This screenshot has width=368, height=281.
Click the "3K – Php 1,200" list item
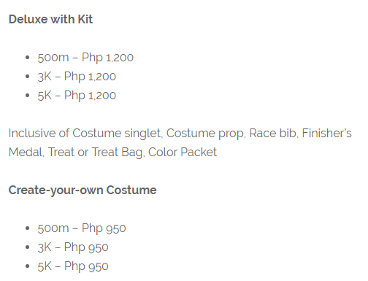click(x=77, y=77)
